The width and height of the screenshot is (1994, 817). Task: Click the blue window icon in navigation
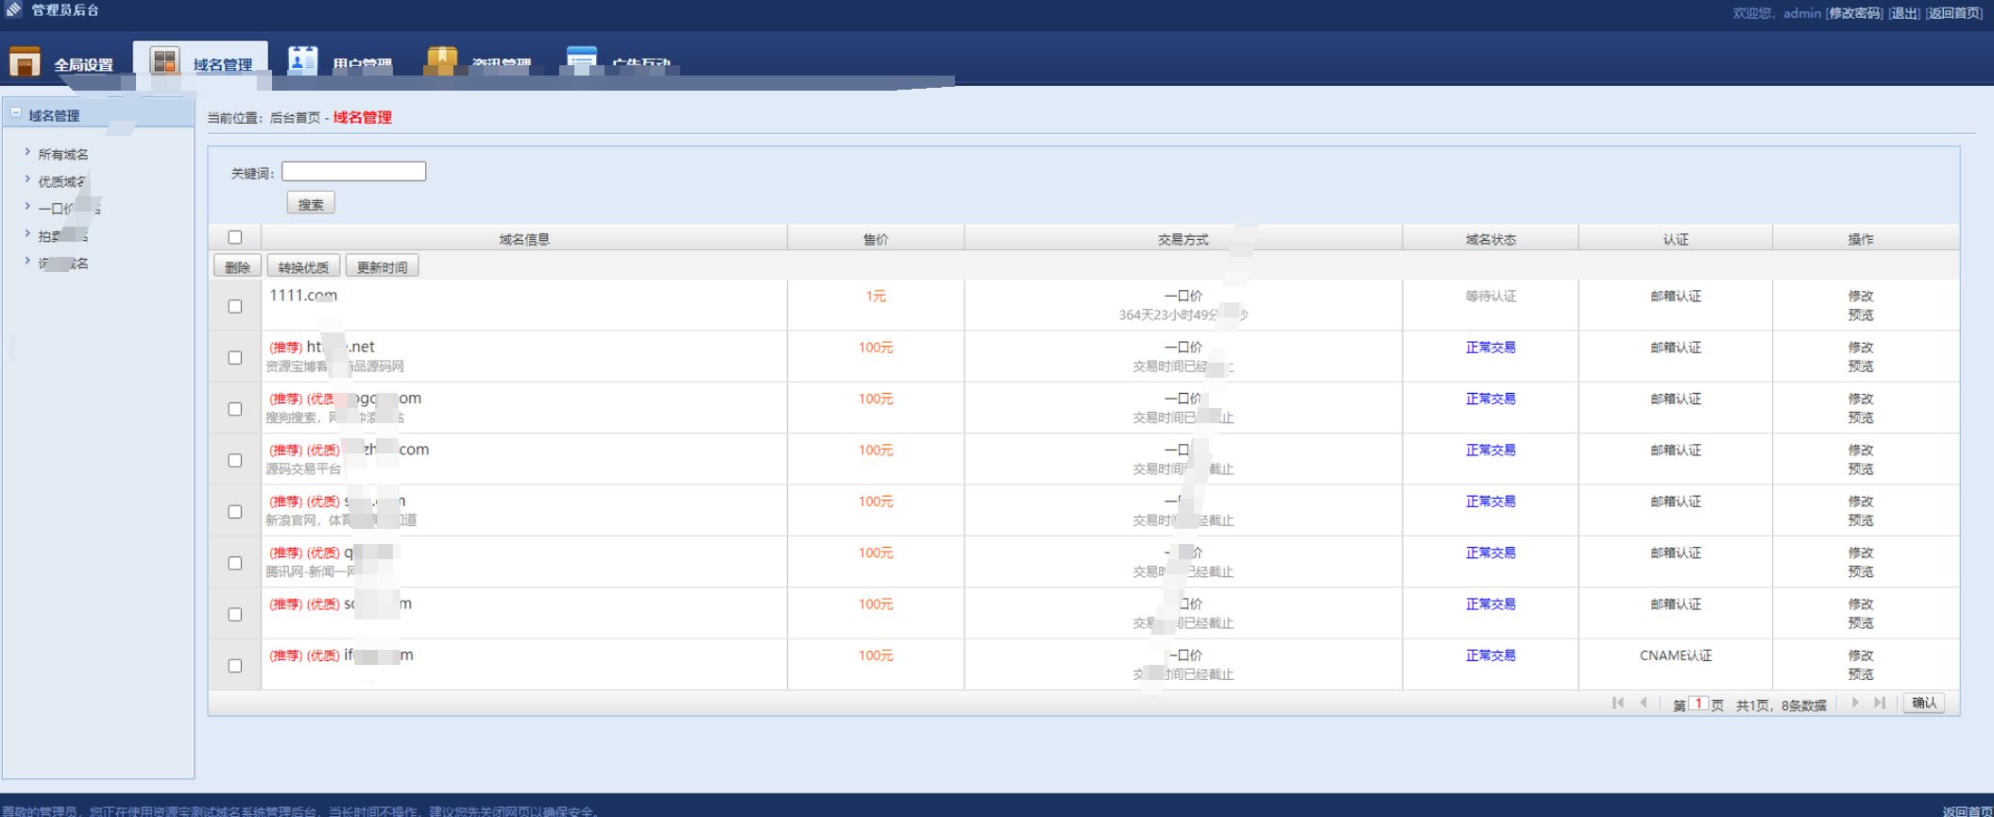(x=581, y=60)
